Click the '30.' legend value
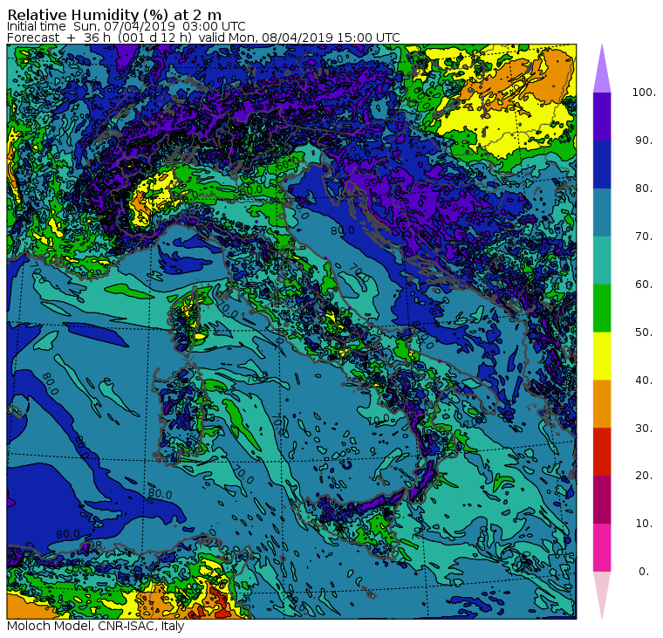663x638 pixels. (644, 429)
